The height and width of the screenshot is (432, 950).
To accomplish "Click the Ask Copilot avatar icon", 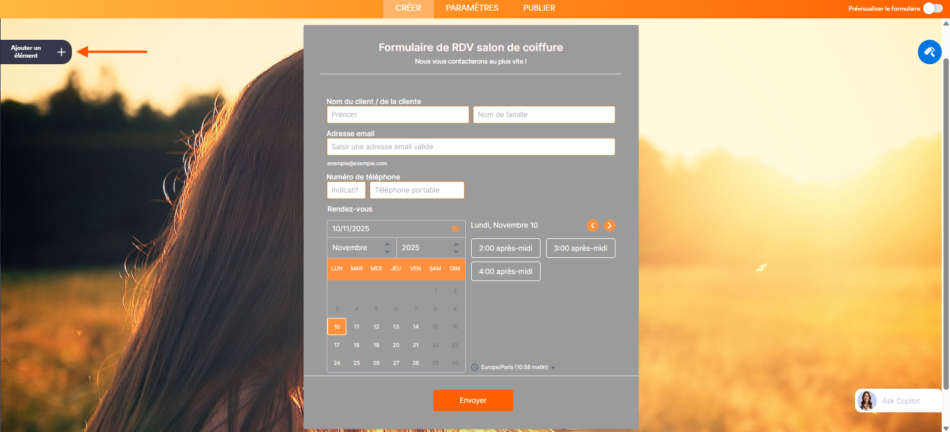I will tap(867, 401).
